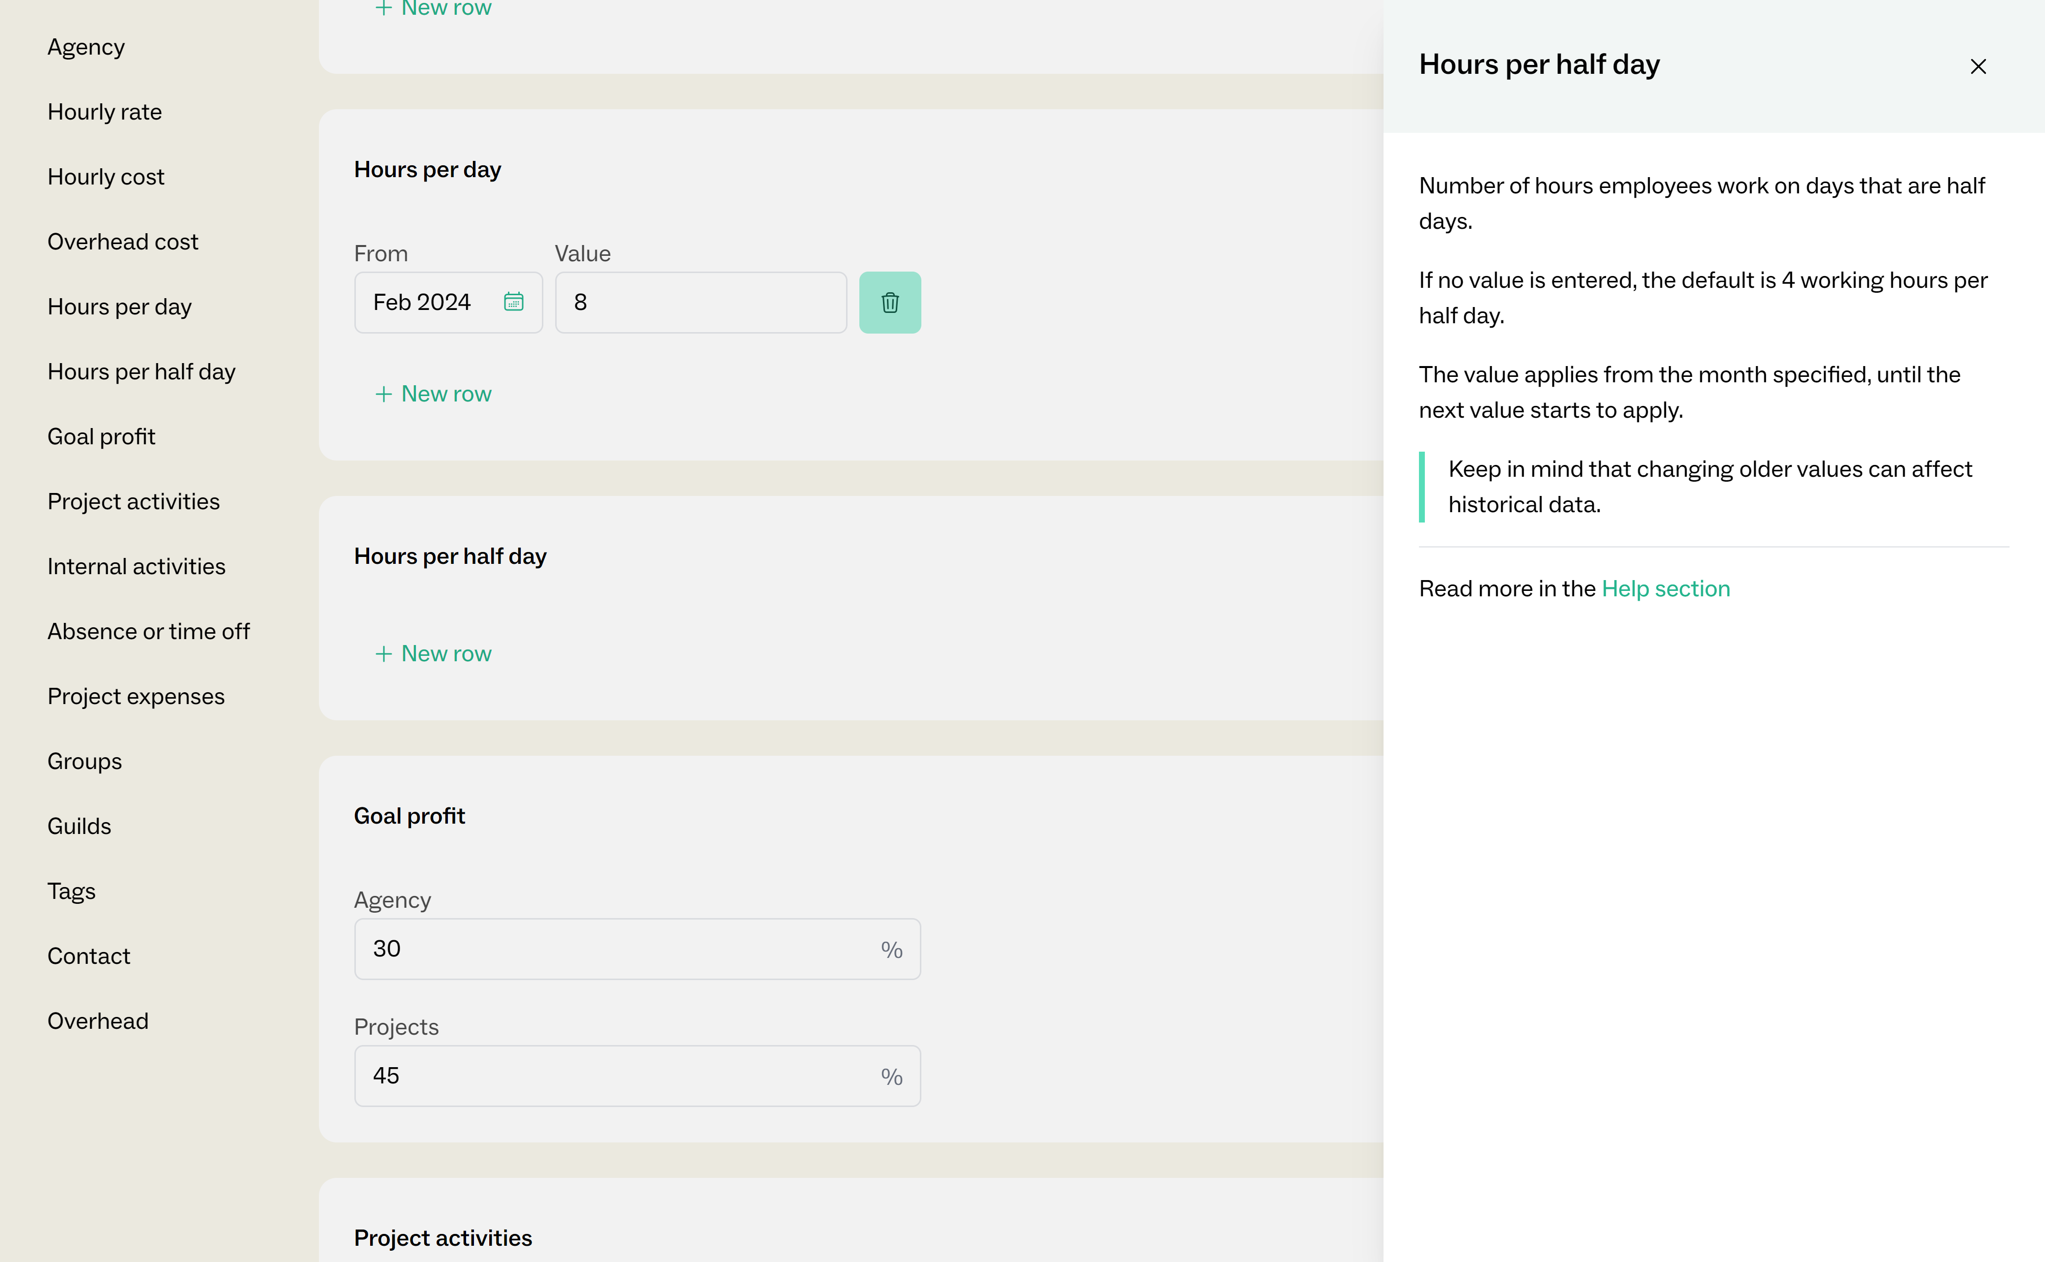This screenshot has width=2045, height=1262.
Task: Click the Goal profit section heading
Action: [x=409, y=816]
